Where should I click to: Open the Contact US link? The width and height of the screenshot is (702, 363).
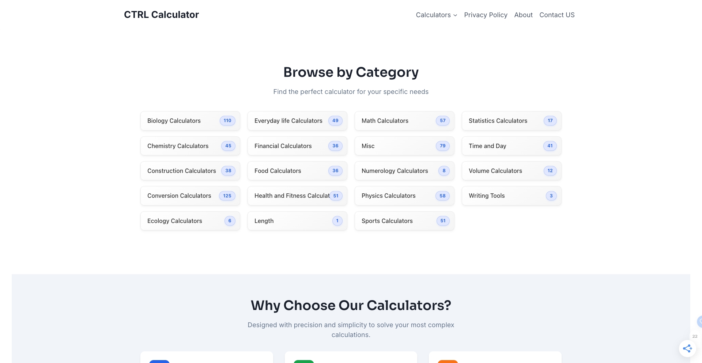[x=557, y=15]
